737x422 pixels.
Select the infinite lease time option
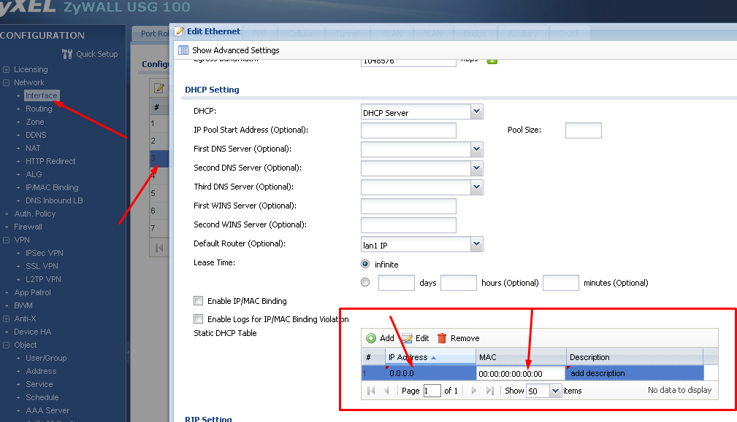click(x=365, y=264)
